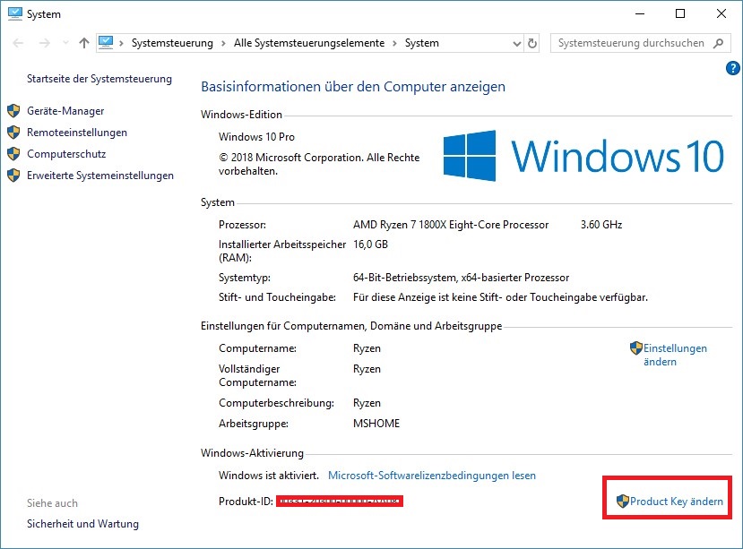
Task: Select the 3.60 GHz value
Action: [601, 225]
